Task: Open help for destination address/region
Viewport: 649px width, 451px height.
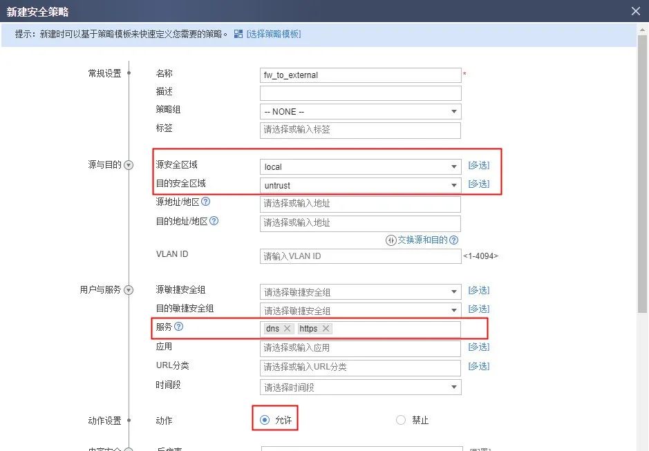Action: pyautogui.click(x=214, y=221)
